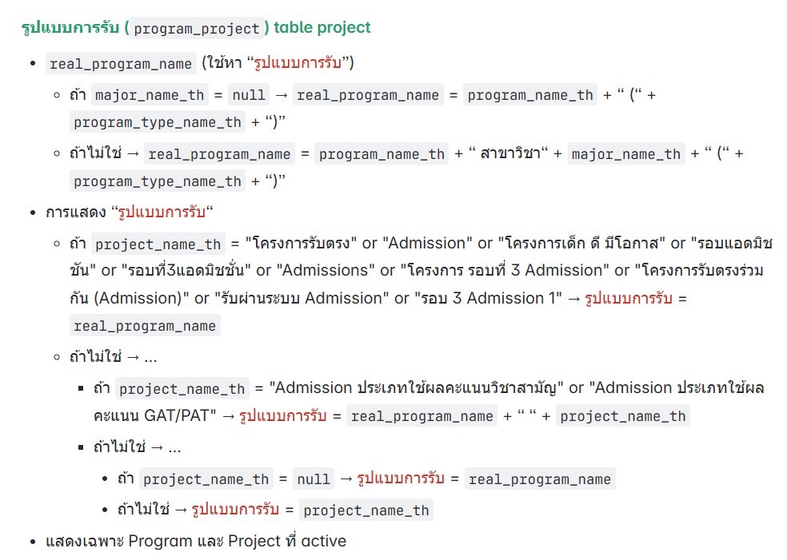Click the program_project code tag in heading
Viewport: 787px width, 560px height.
pos(197,28)
